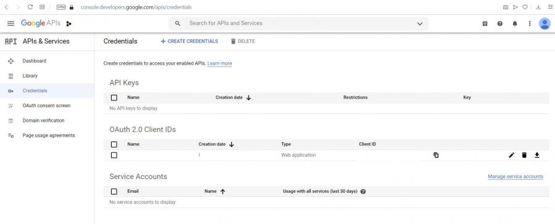Open the notifications bell
Image resolution: width=555 pixels, height=224 pixels.
515,23
